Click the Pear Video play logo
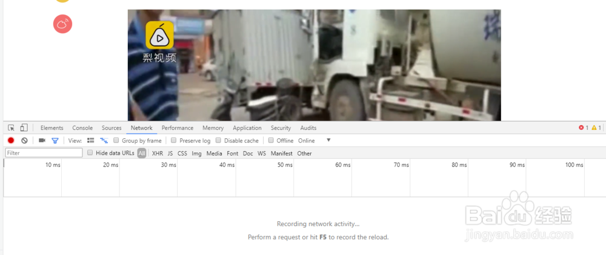 tap(159, 35)
